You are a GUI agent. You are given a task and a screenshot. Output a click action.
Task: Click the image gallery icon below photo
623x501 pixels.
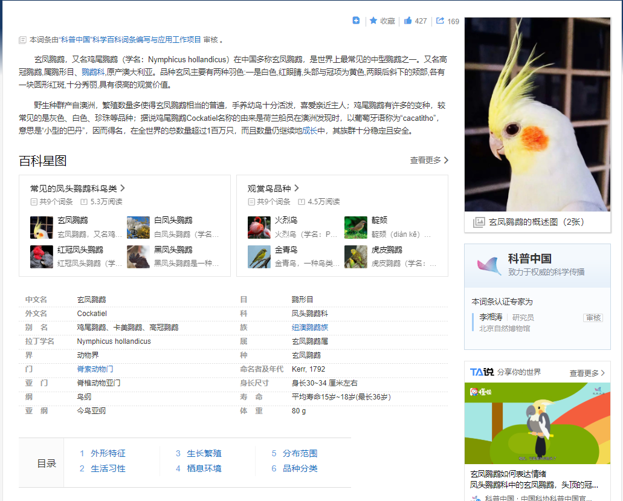tap(479, 222)
